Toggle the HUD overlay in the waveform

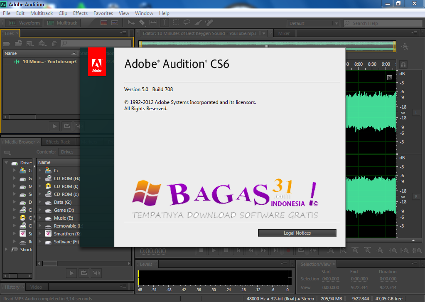pos(390,78)
